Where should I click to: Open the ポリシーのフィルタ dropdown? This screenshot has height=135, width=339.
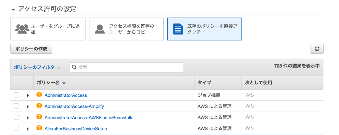(x=37, y=67)
